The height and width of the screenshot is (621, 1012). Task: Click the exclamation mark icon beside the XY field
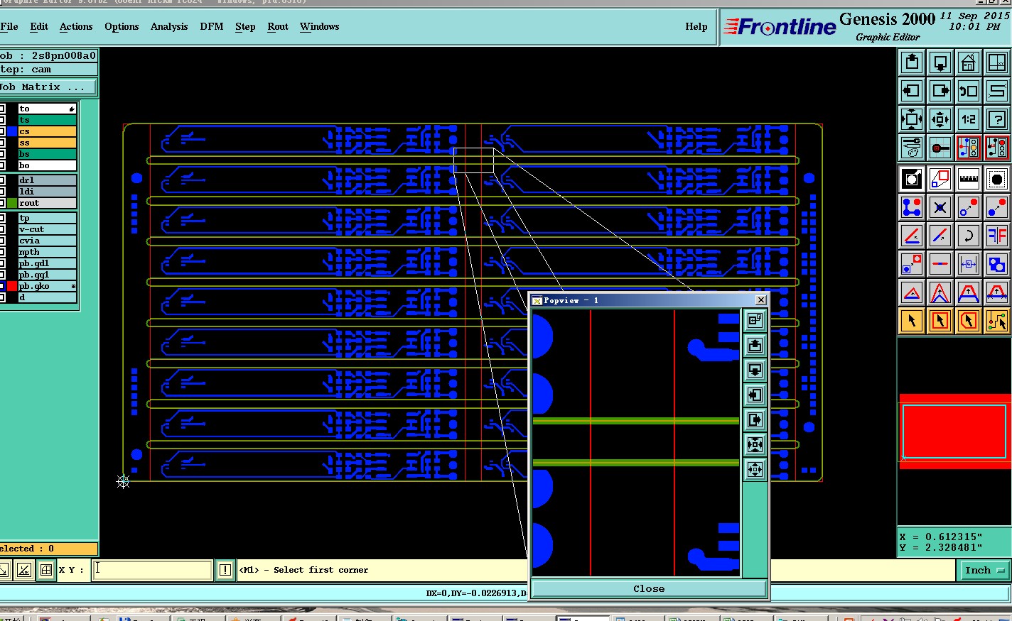tap(225, 570)
